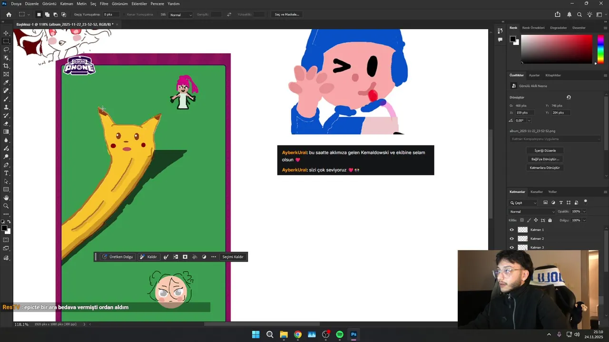Select the Brush tool
This screenshot has height=342, width=609.
6,99
